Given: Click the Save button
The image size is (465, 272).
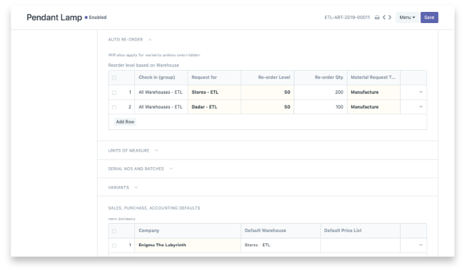Looking at the screenshot, I should tap(429, 17).
